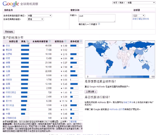Viewport: 158px width, 135px height.
Task: Open the country/region dropdown showing 中国
Action: (x=39, y=16)
